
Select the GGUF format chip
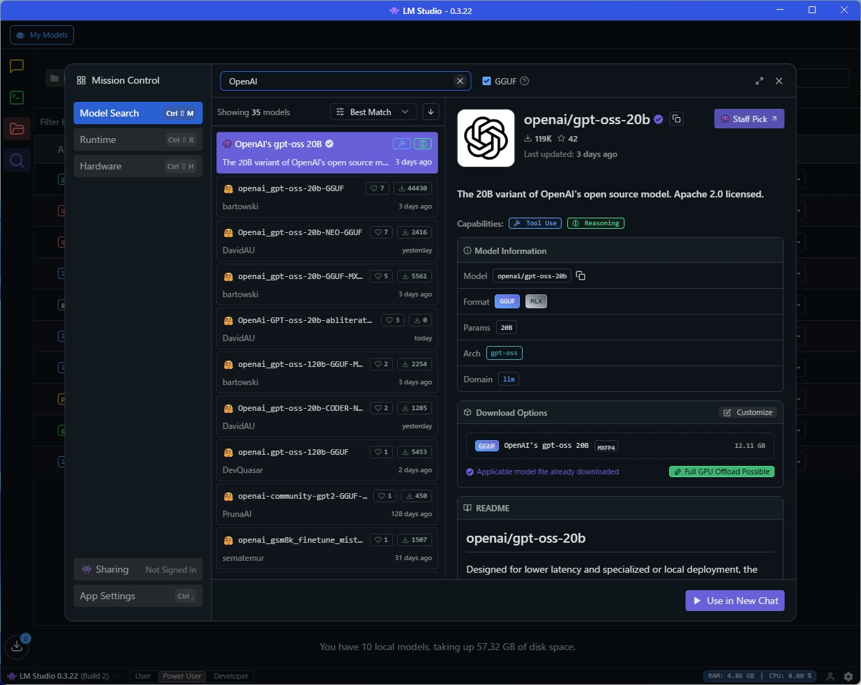[507, 301]
